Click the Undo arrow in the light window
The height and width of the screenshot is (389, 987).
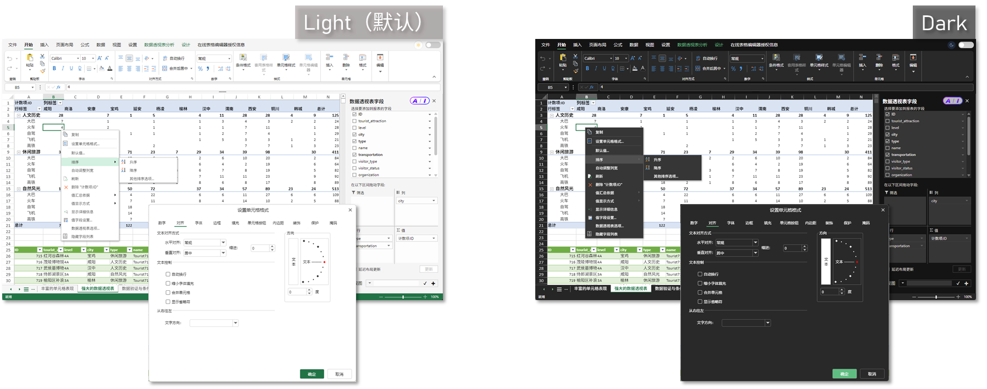click(x=10, y=58)
